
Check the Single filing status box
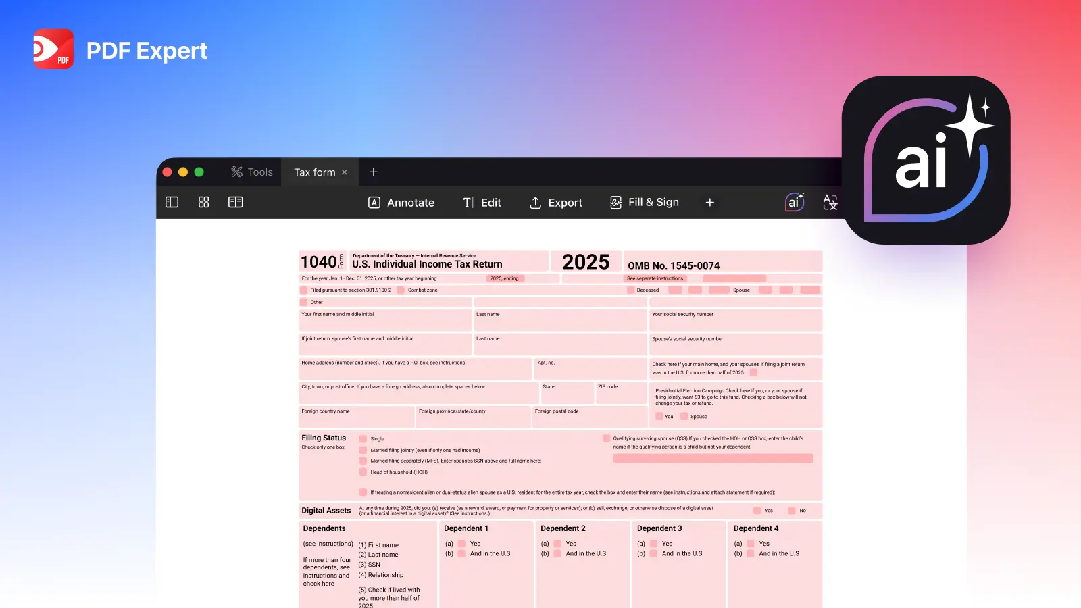[x=363, y=439]
